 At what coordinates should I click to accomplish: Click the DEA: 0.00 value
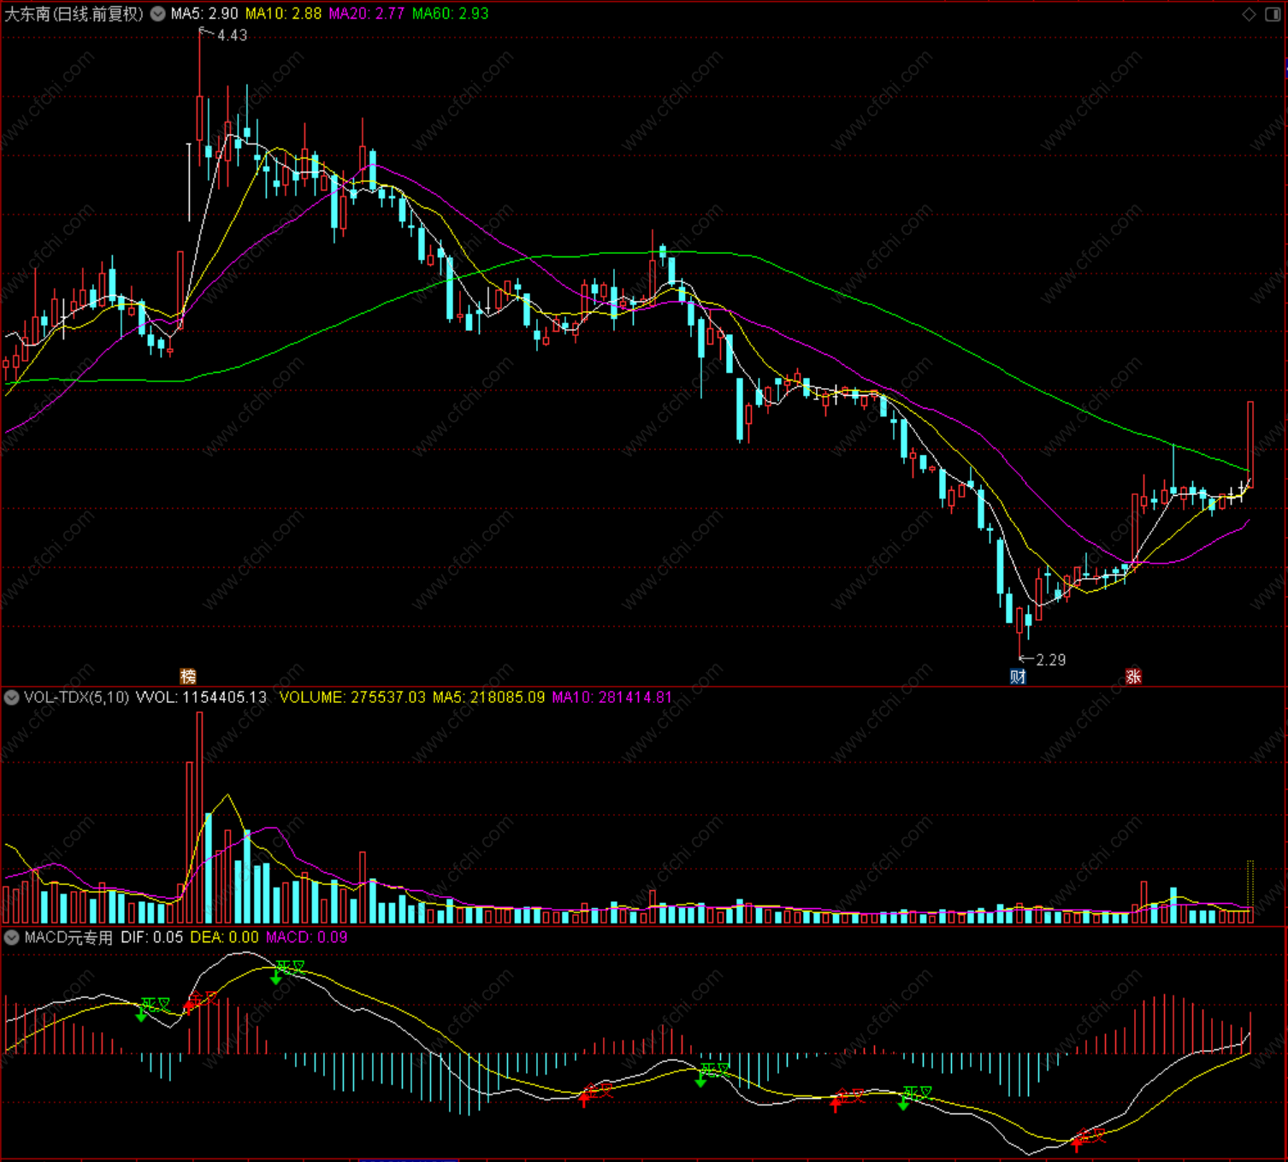[224, 937]
